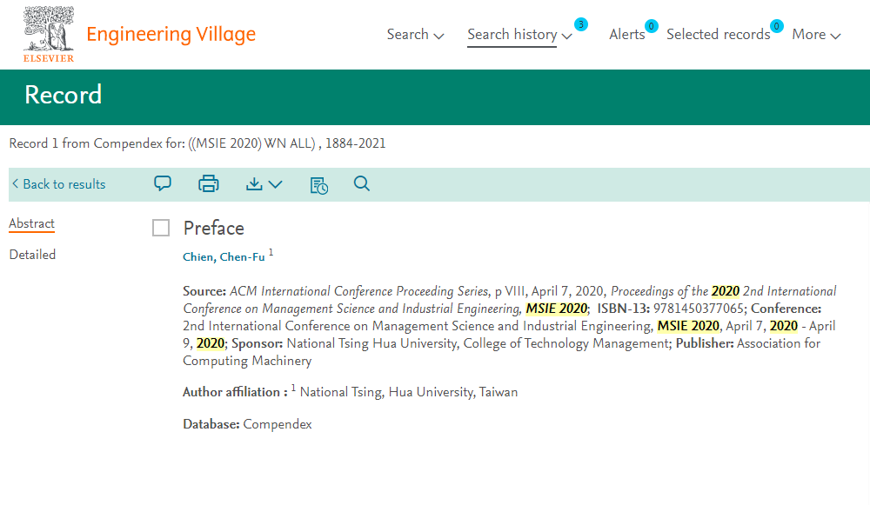This screenshot has width=870, height=505.
Task: Switch to the Abstract view tab
Action: point(31,223)
